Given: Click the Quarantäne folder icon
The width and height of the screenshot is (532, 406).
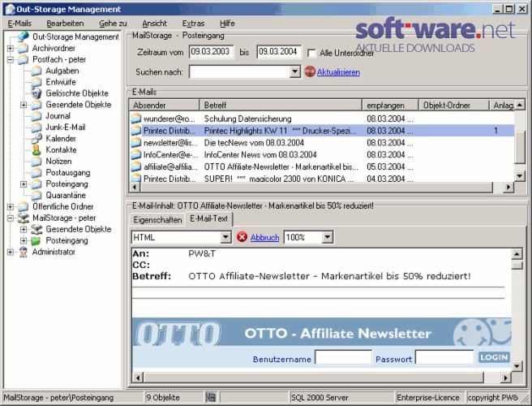Looking at the screenshot, I should point(36,196).
